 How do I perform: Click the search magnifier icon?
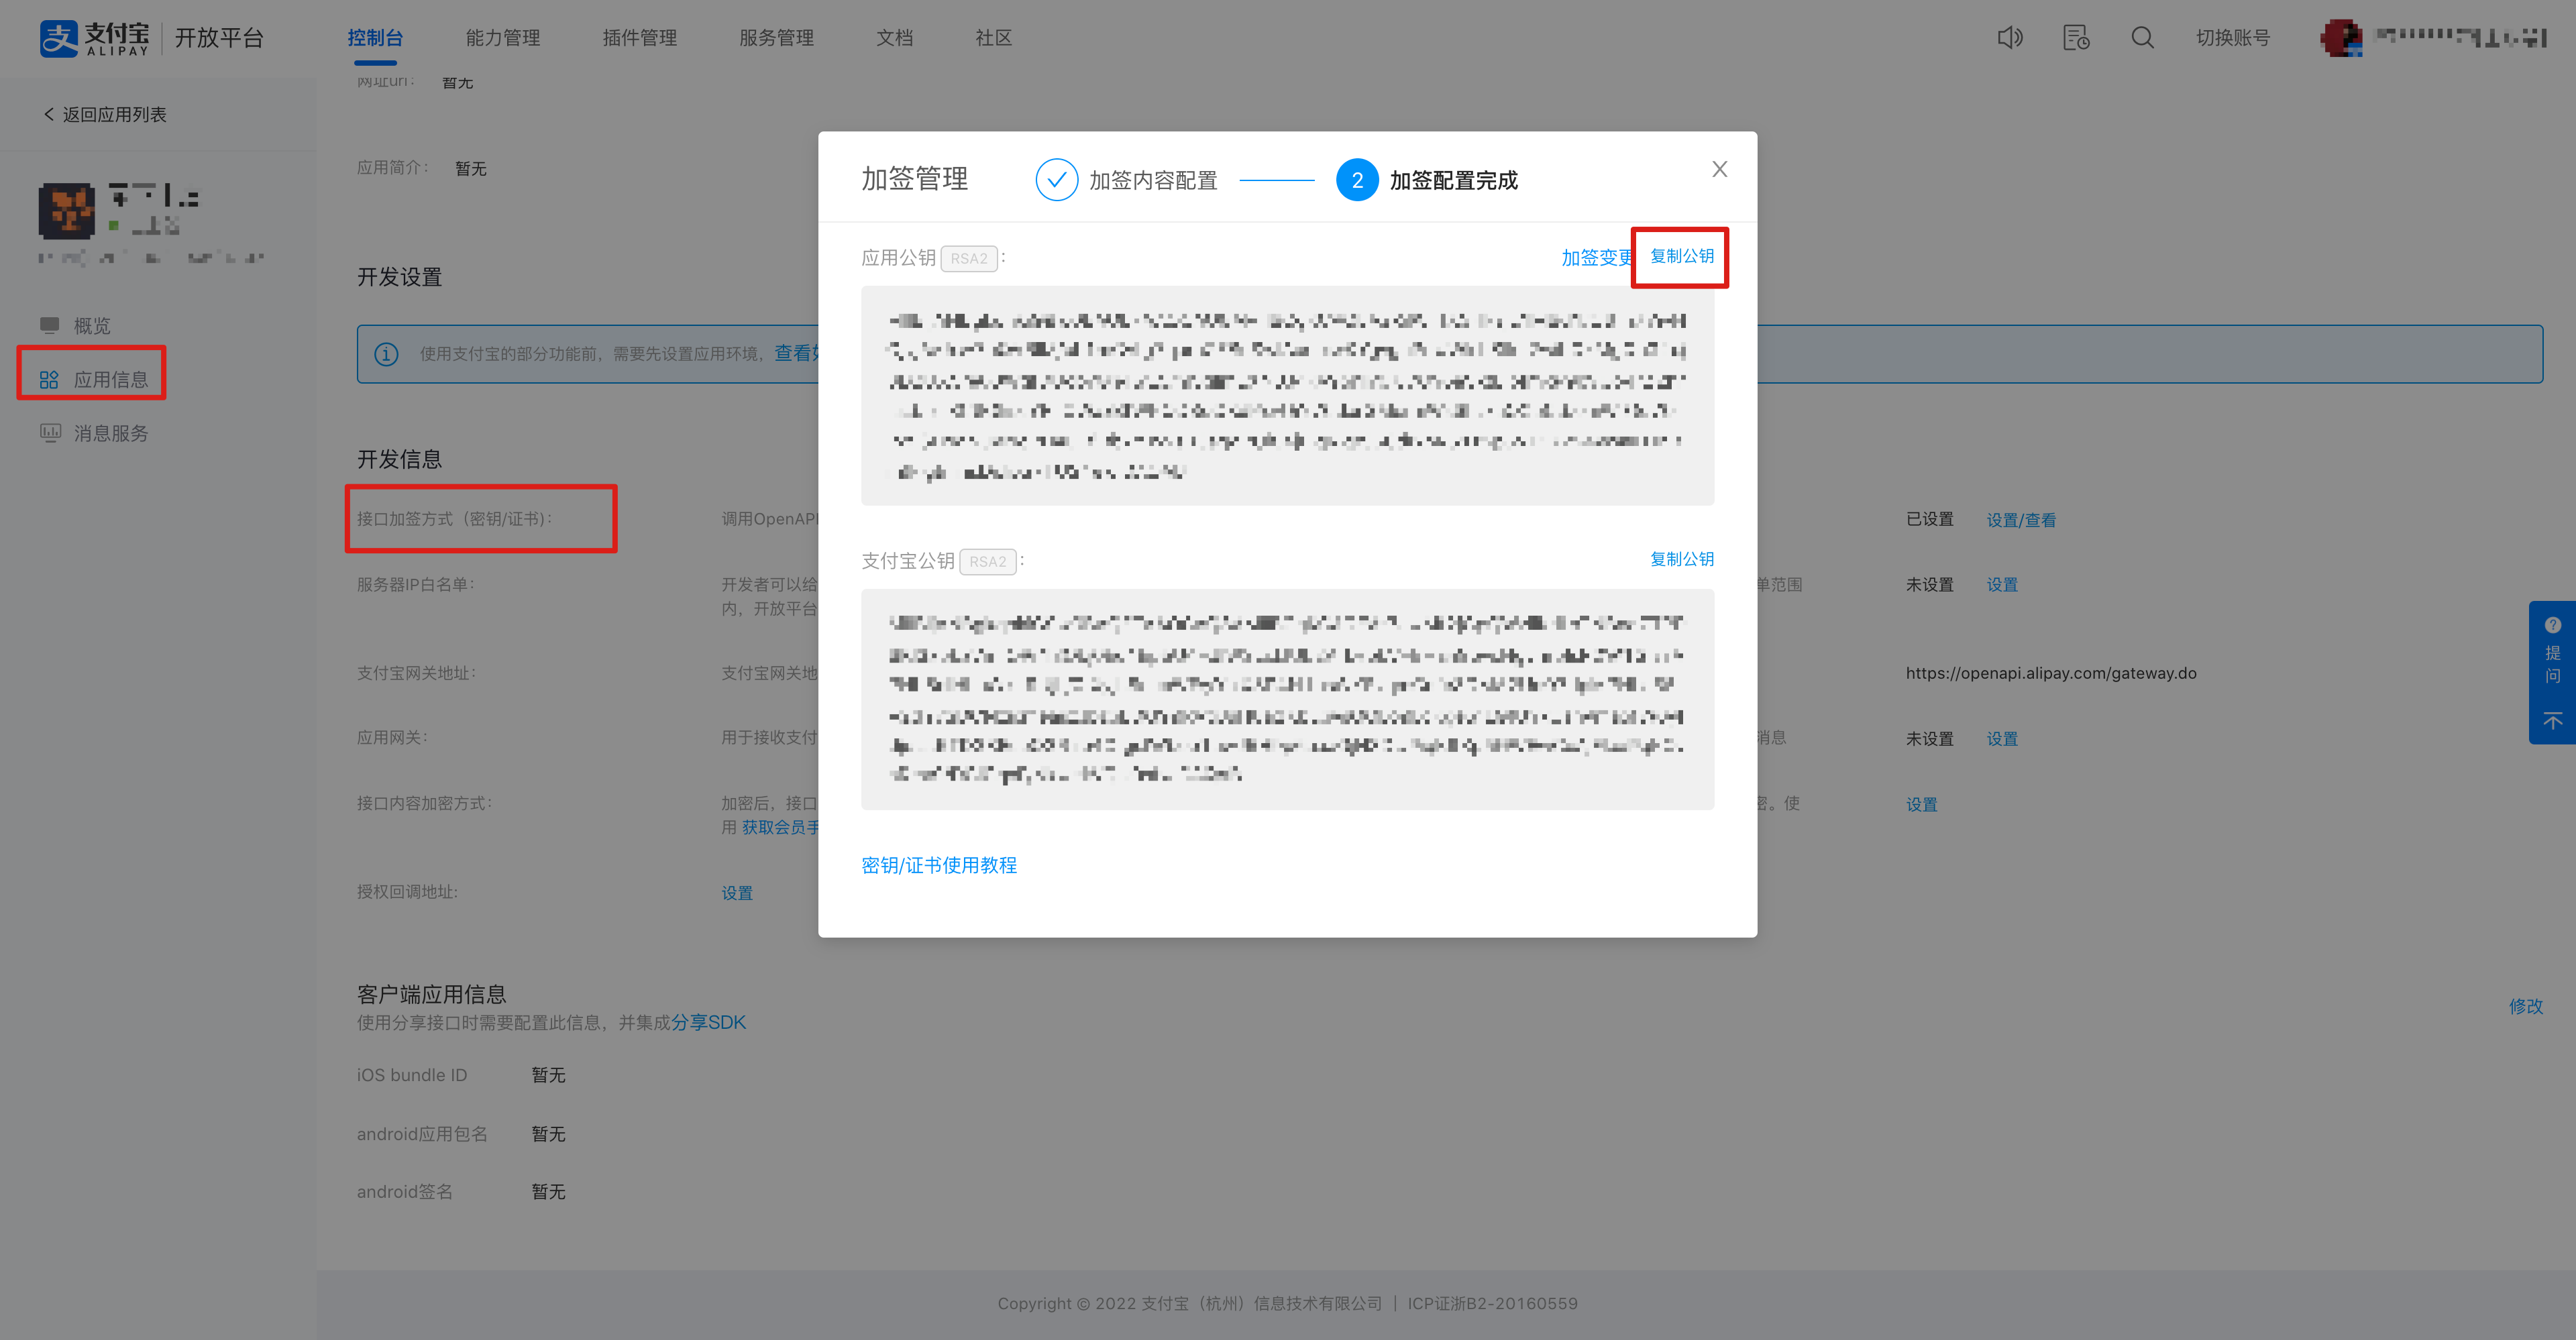coord(2142,38)
